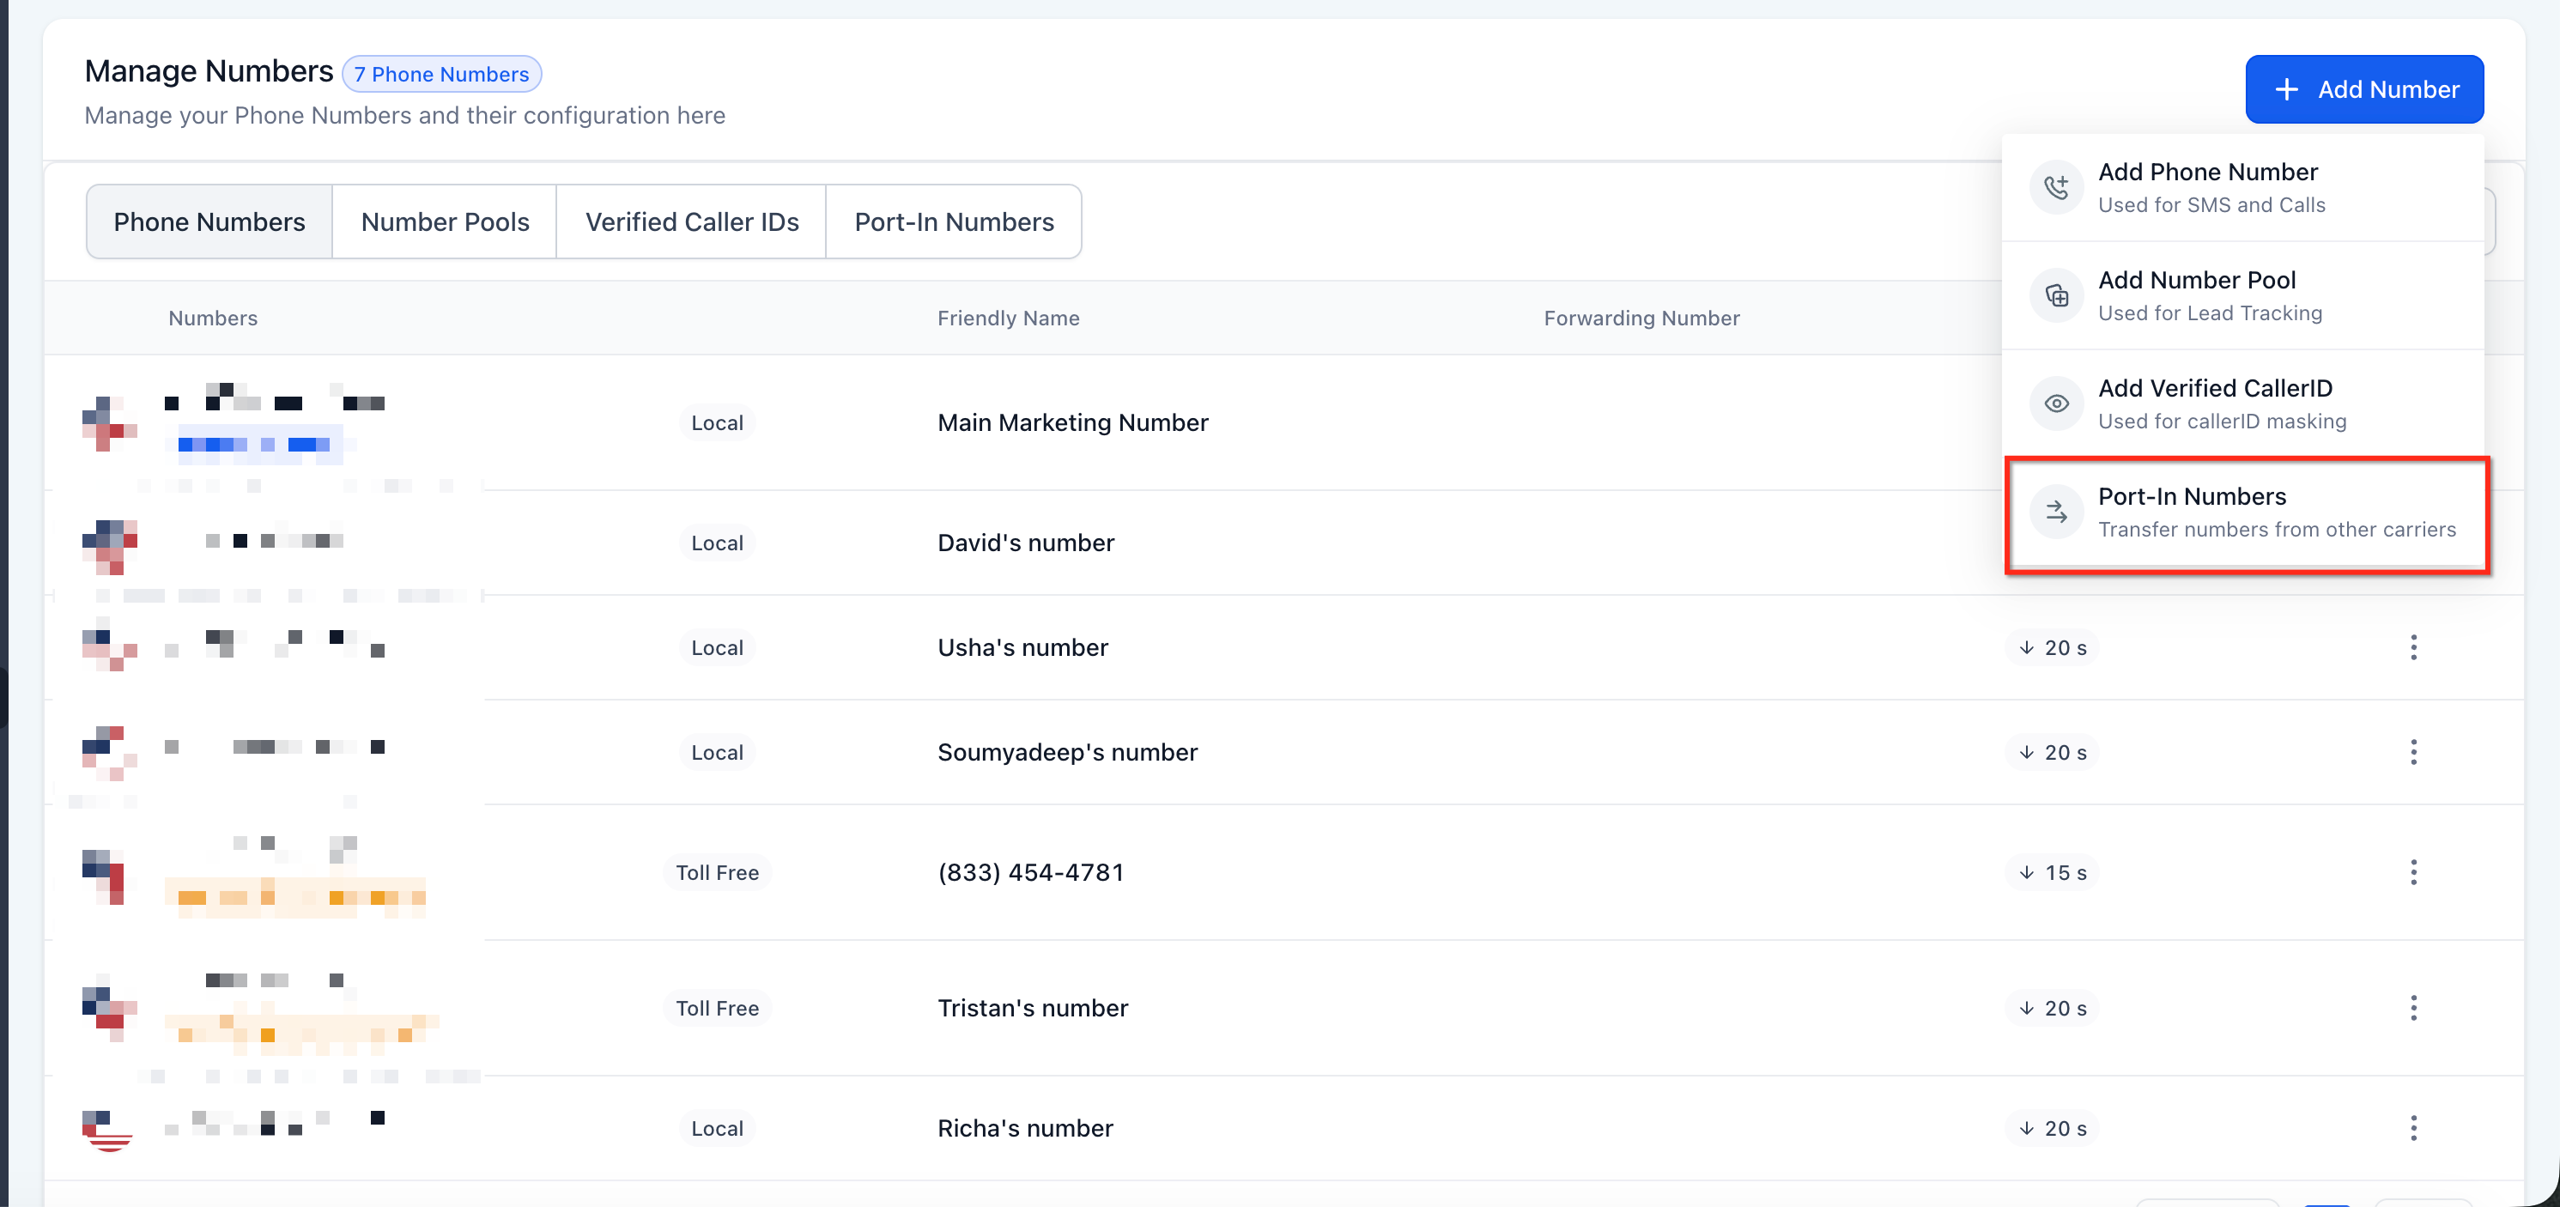
Task: Click the plus icon in Add Number
Action: 2285,89
